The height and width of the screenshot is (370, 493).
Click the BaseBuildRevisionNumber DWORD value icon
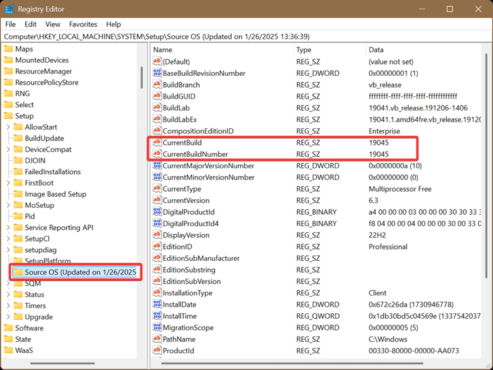click(x=157, y=73)
